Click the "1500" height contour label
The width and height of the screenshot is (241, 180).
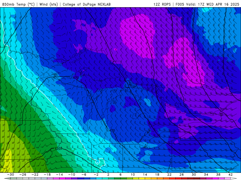pyautogui.click(x=58, y=148)
